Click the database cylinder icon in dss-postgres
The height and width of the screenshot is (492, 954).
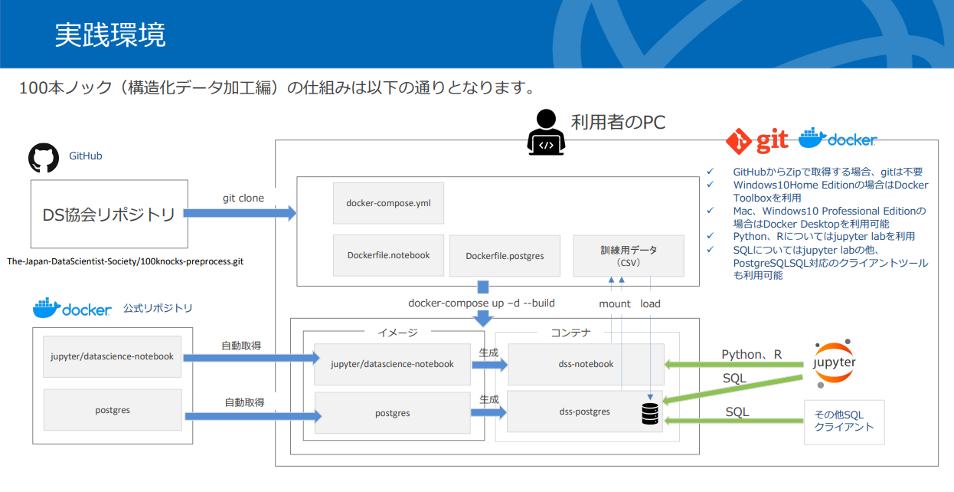click(x=650, y=415)
